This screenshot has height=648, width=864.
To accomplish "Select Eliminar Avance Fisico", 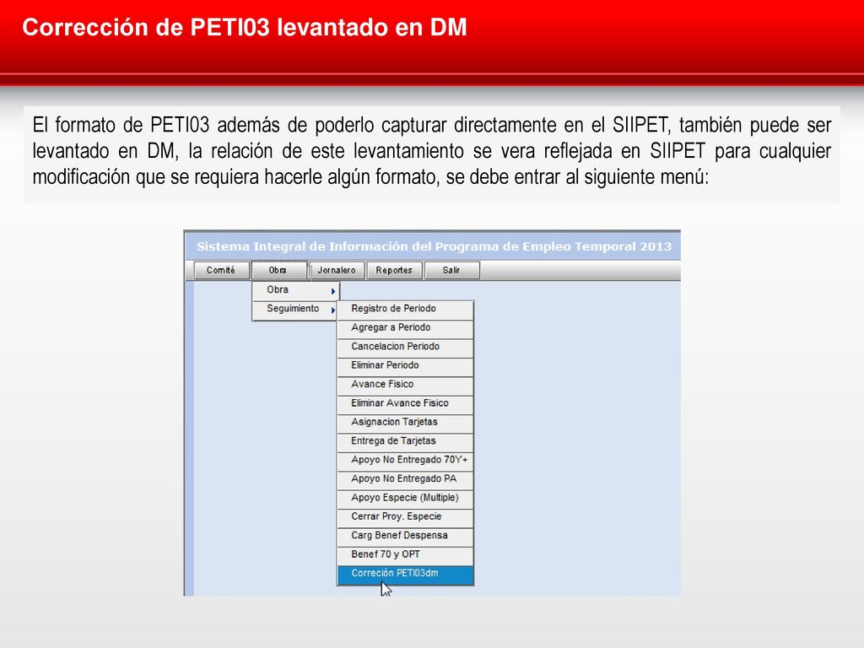I will coord(405,403).
